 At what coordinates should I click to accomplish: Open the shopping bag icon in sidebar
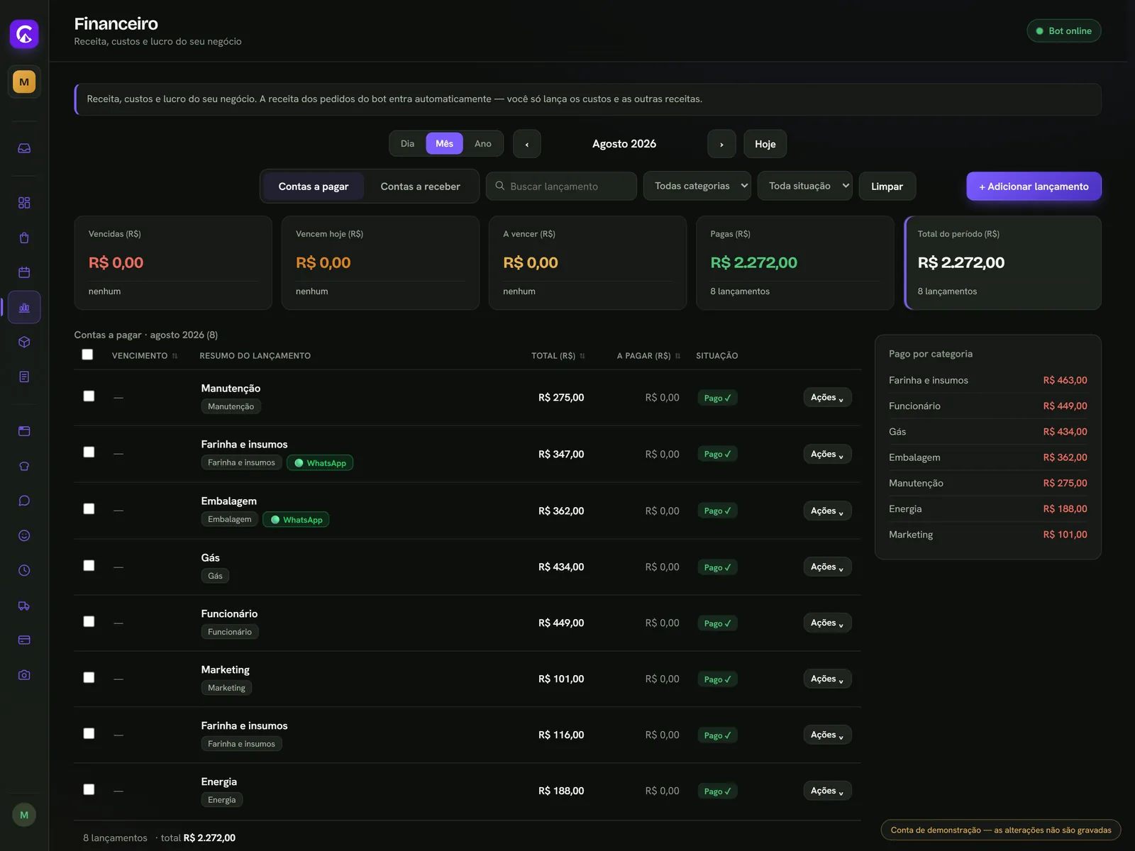point(24,238)
